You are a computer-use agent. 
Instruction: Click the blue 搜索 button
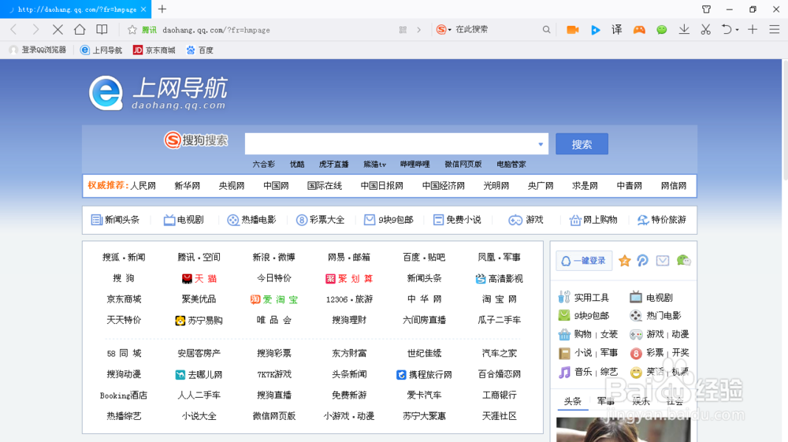coord(582,144)
